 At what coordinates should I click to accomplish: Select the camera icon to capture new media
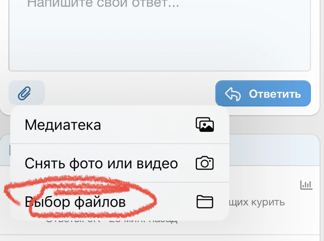coord(205,163)
